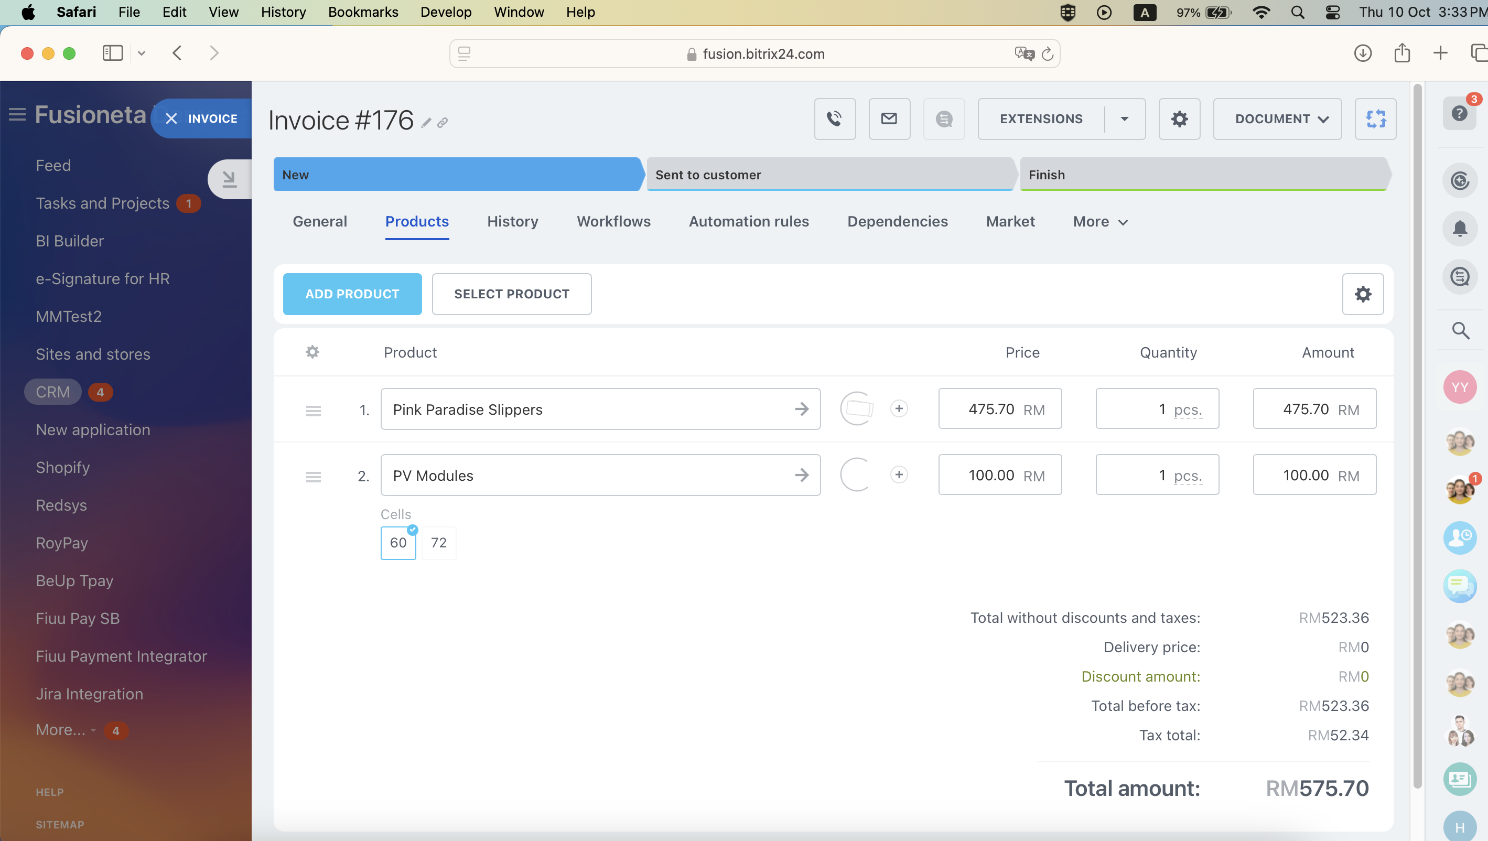Open invoice settings gear near Extensions

(x=1179, y=119)
